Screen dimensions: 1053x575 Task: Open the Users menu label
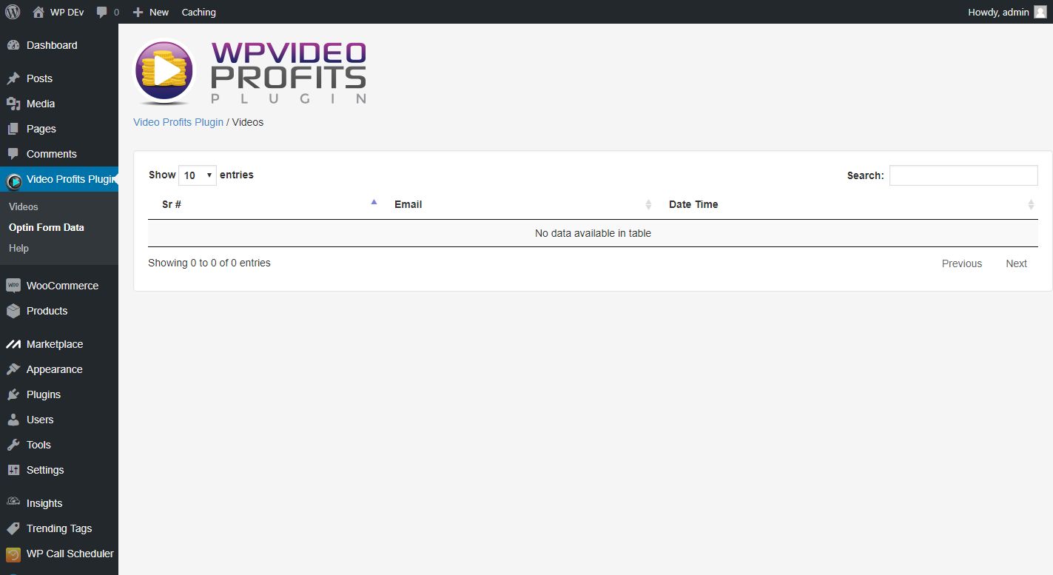[40, 420]
